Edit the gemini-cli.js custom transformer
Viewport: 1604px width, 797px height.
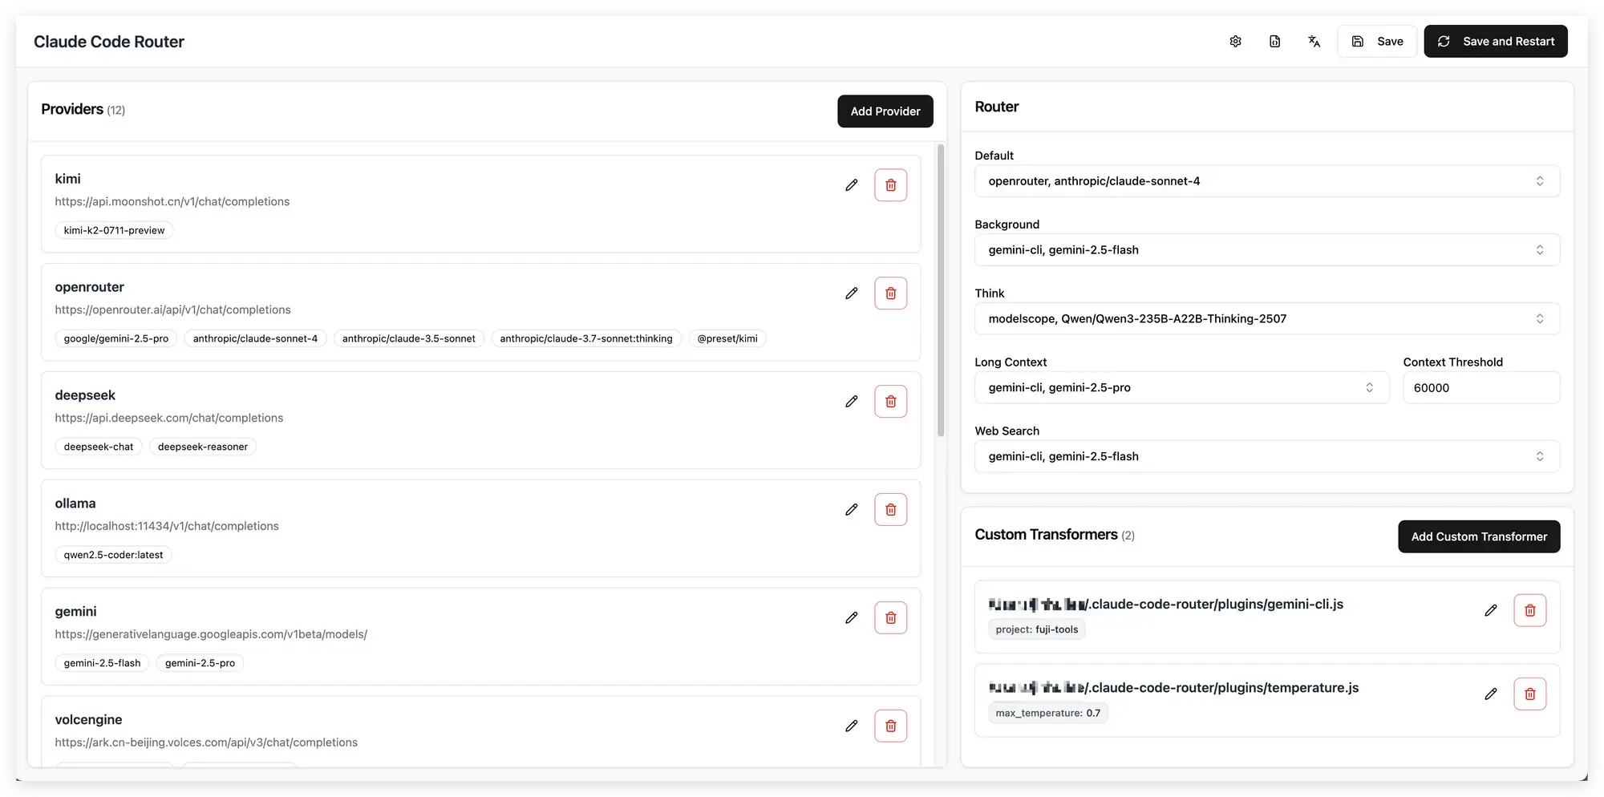[x=1490, y=610]
